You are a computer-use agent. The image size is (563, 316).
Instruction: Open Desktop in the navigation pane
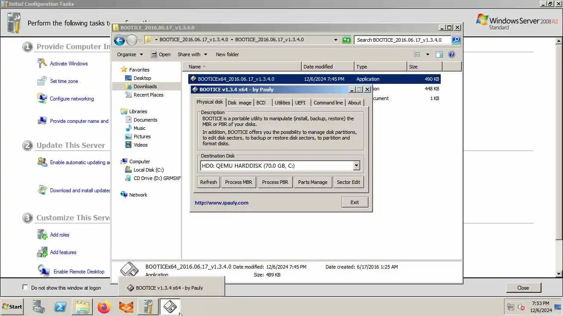[x=142, y=78]
